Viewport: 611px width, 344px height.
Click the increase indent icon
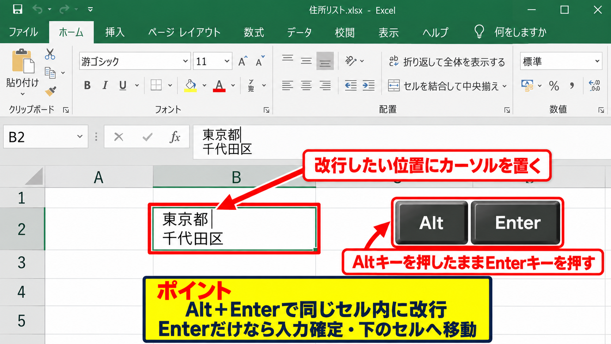[x=368, y=86]
